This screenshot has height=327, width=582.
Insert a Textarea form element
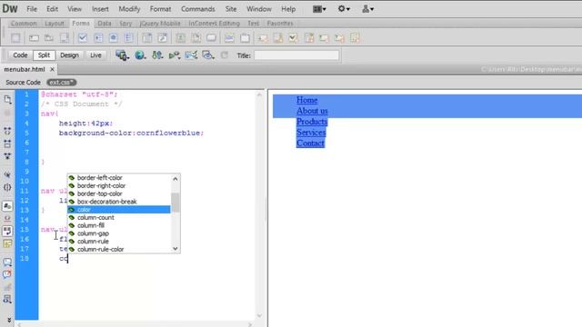click(65, 38)
